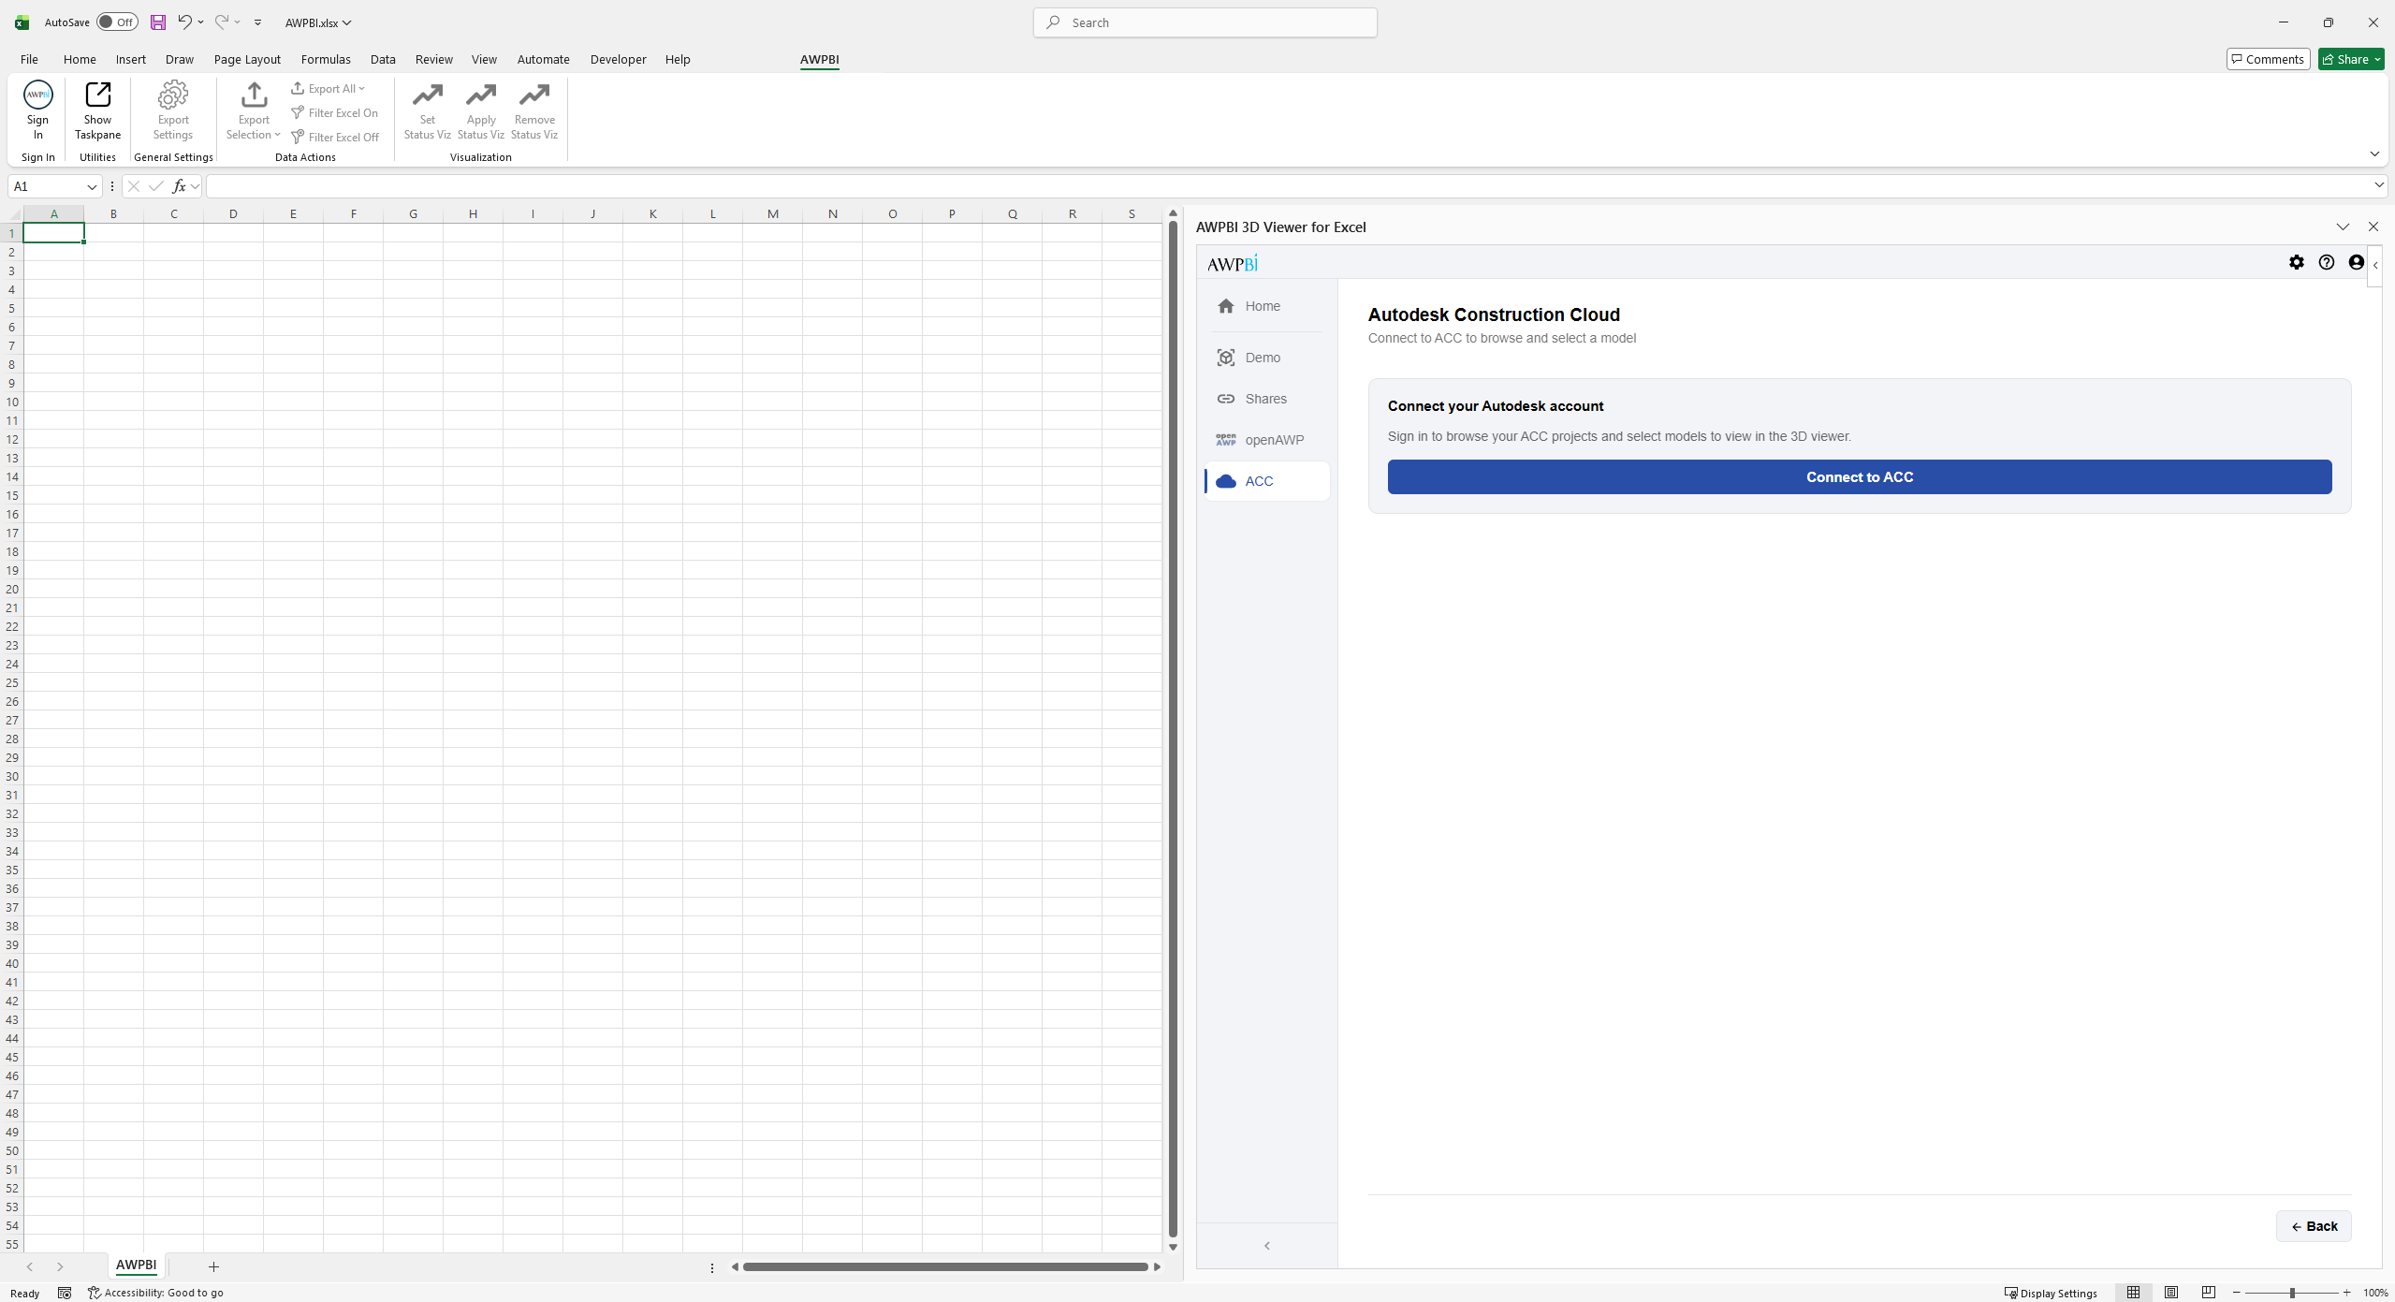Open ribbon display options chevron
The width and height of the screenshot is (2395, 1302).
(x=2374, y=154)
